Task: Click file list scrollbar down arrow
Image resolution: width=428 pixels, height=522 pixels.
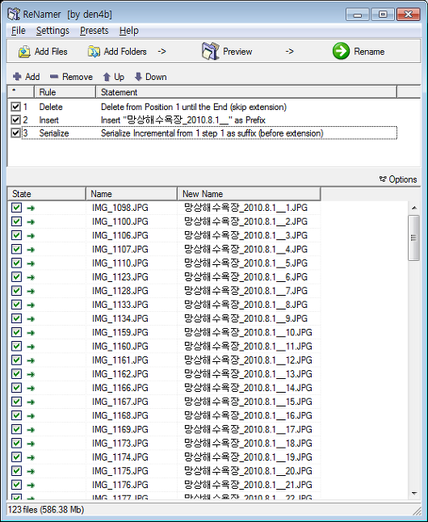Action: click(x=414, y=493)
